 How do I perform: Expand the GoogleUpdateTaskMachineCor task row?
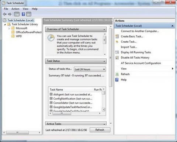point(51,107)
